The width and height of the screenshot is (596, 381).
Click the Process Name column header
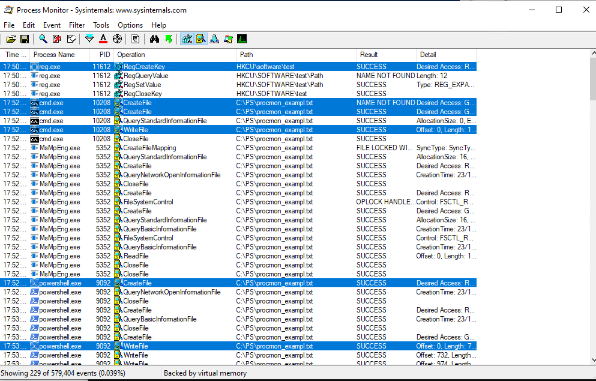coord(59,55)
